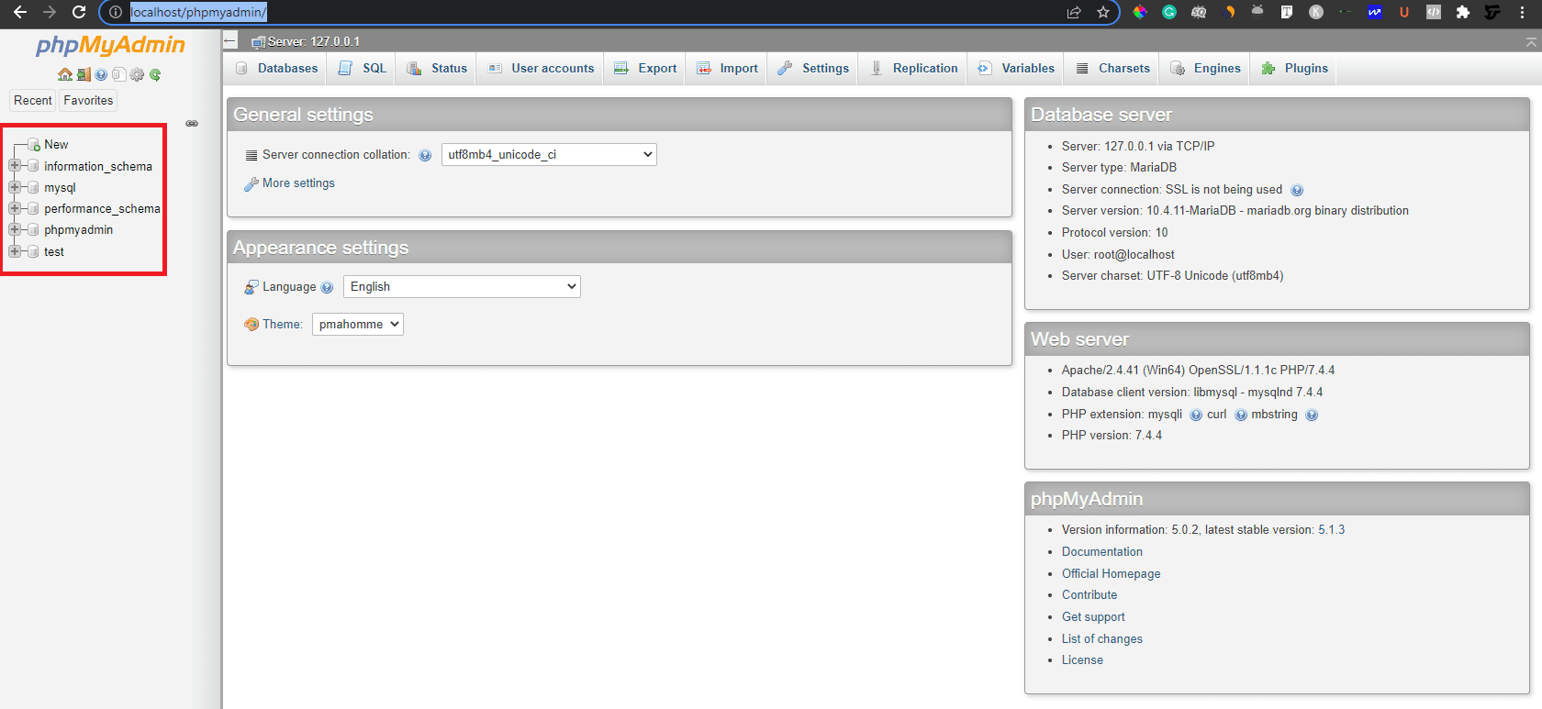Go to User accounts tab
Image resolution: width=1542 pixels, height=709 pixels.
pyautogui.click(x=541, y=69)
